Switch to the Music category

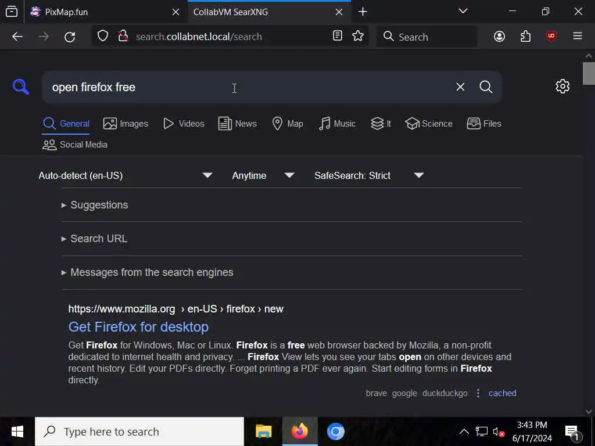point(337,124)
